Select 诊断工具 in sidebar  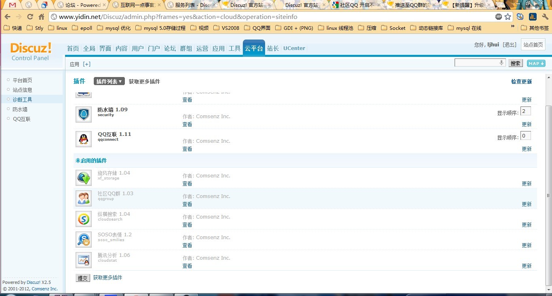tap(22, 100)
